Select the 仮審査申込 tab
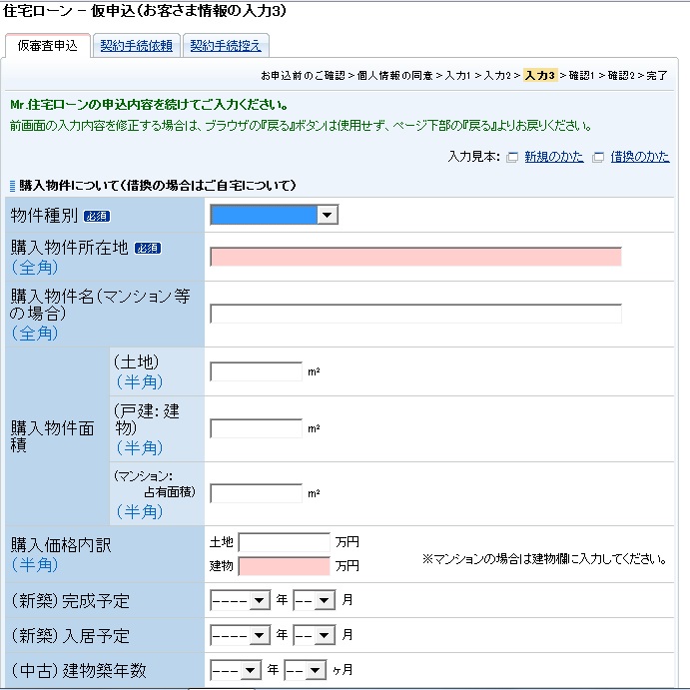690x690 pixels. 48,46
